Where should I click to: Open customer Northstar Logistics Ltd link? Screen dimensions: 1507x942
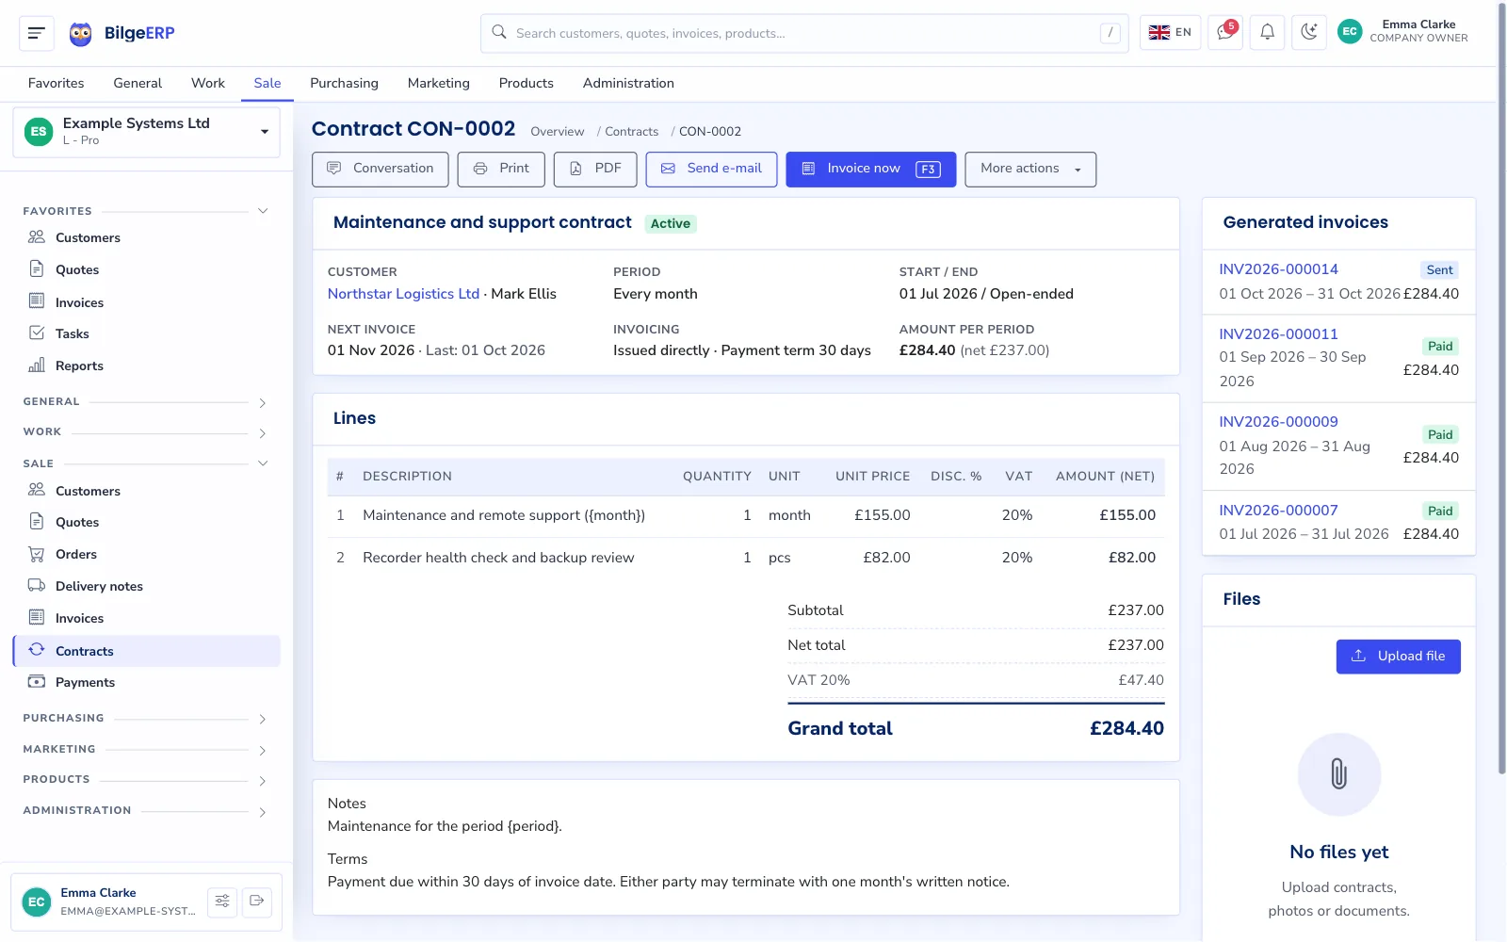(403, 294)
